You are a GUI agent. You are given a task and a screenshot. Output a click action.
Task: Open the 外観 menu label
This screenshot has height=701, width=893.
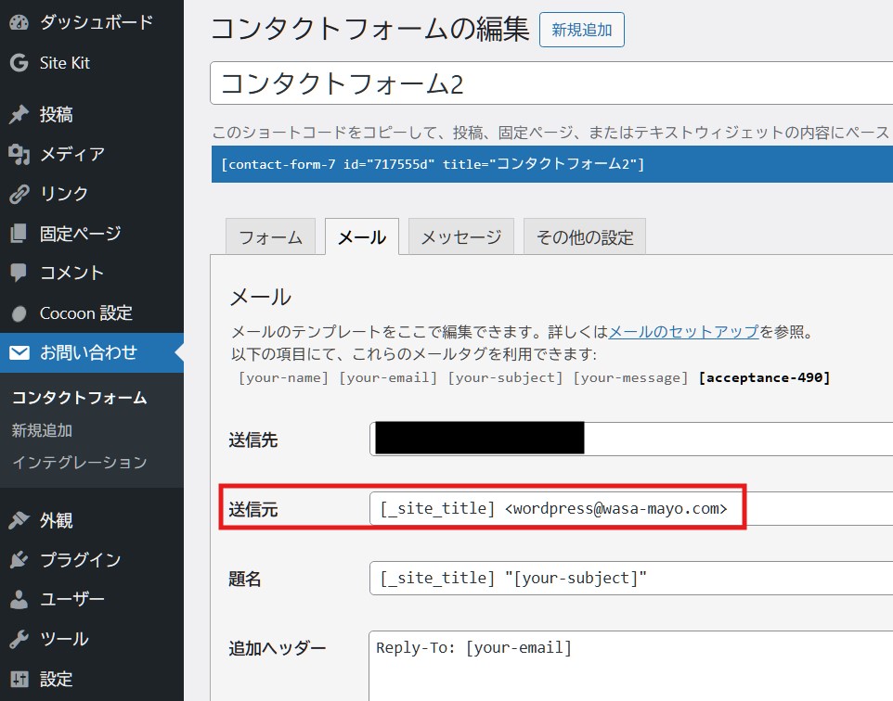(56, 520)
